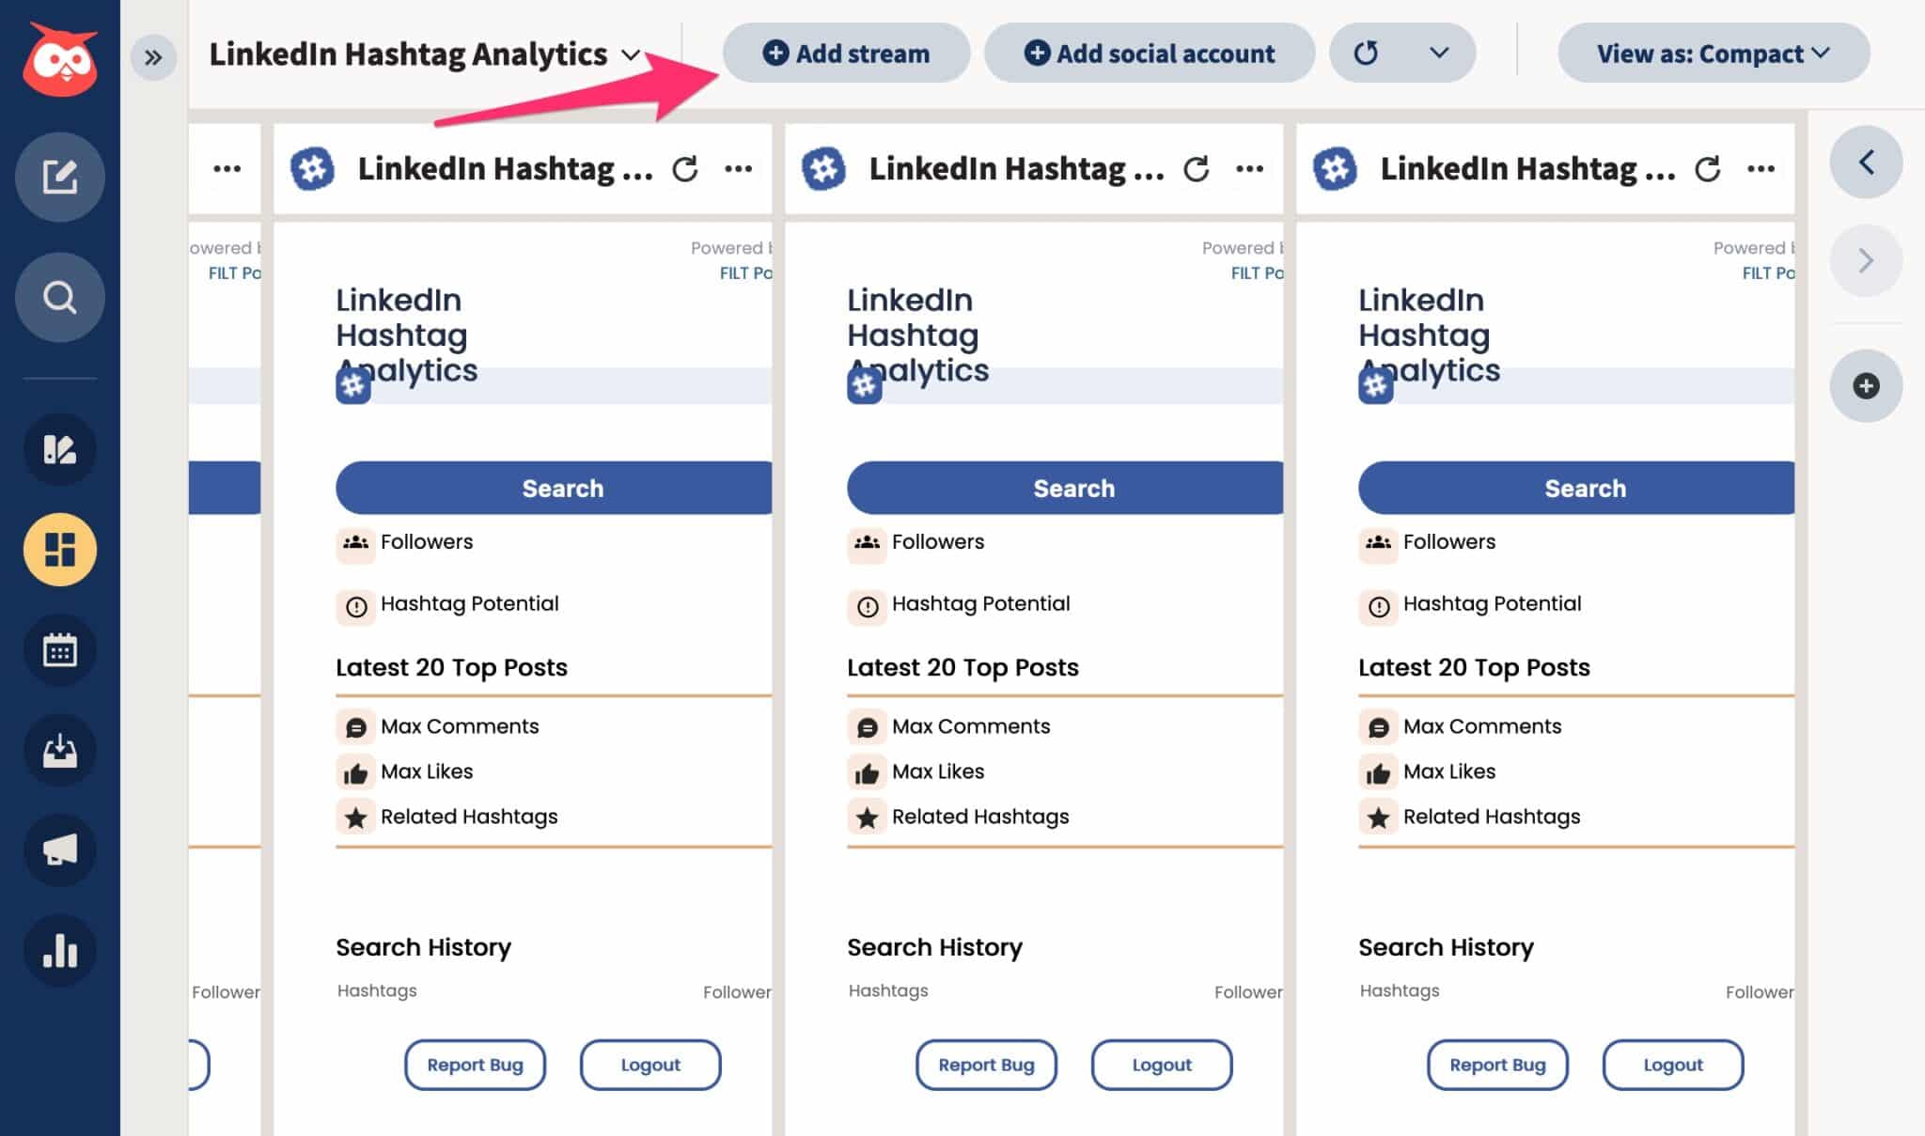Click Logout in the rightmost stream

coord(1673,1065)
